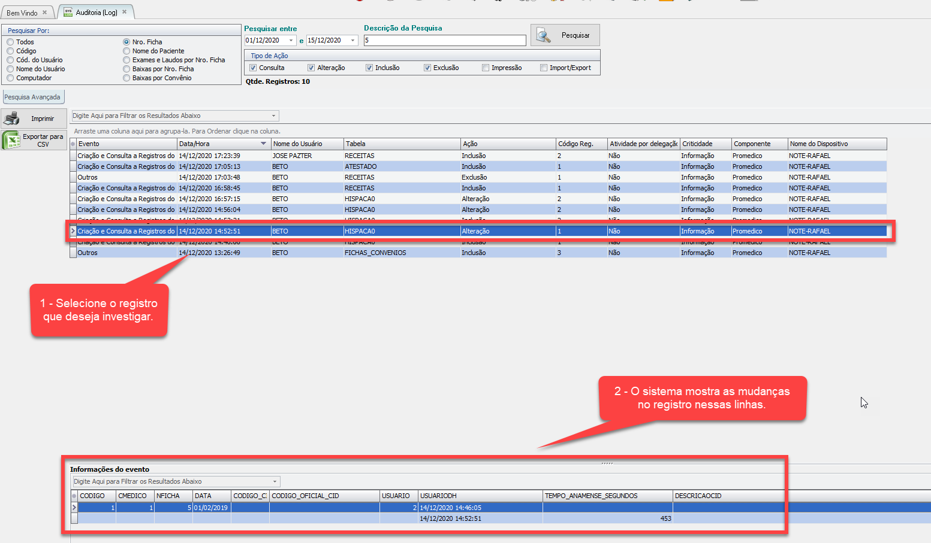The width and height of the screenshot is (931, 543).
Task: Click the Data/Hora column sort arrow
Action: point(263,144)
